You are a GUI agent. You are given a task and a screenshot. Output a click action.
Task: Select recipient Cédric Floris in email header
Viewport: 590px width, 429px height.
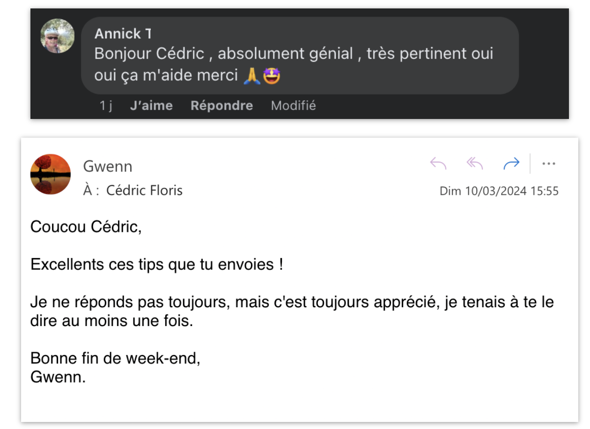144,191
